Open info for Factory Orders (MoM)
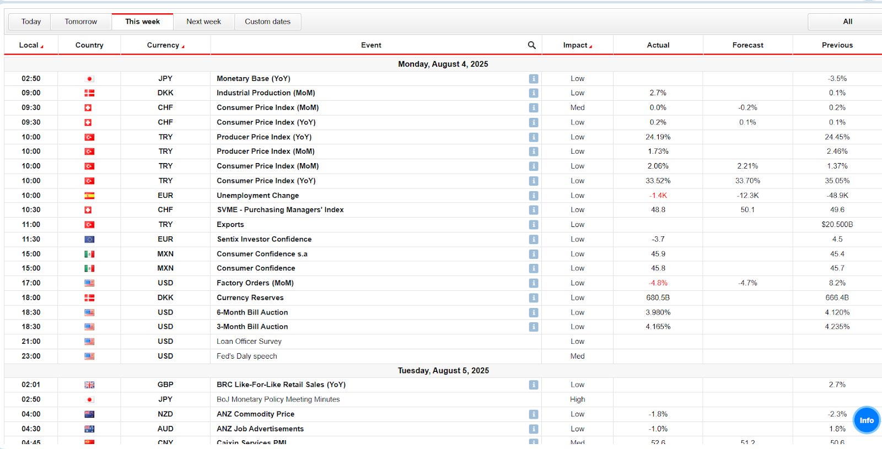The width and height of the screenshot is (882, 449). pos(533,283)
